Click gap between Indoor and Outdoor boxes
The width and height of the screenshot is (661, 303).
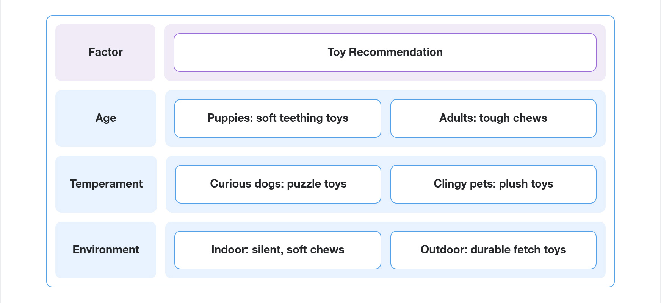(x=386, y=250)
